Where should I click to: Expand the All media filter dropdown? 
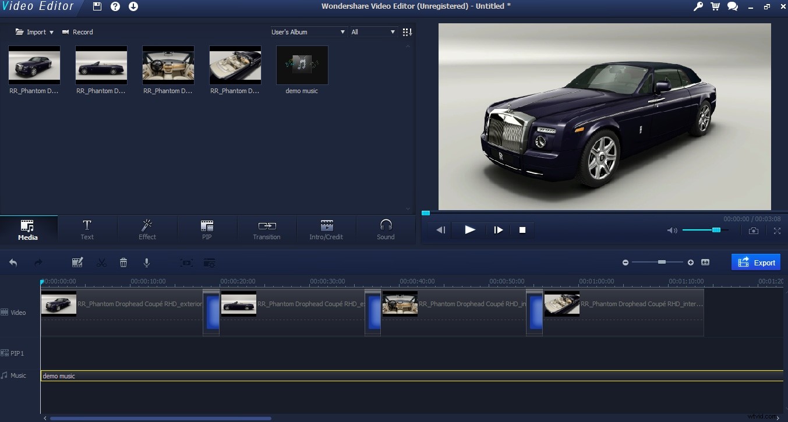[x=372, y=32]
